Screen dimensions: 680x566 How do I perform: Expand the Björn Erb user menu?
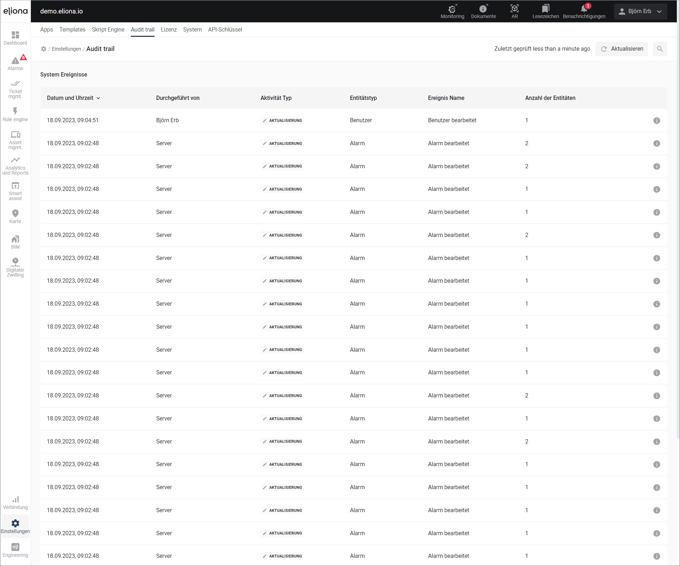pyautogui.click(x=640, y=11)
